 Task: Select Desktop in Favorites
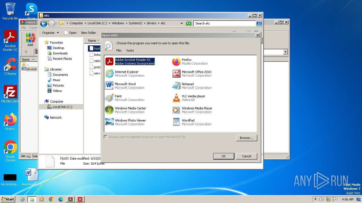click(58, 48)
